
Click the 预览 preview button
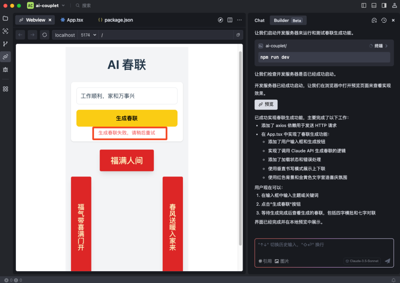266,104
